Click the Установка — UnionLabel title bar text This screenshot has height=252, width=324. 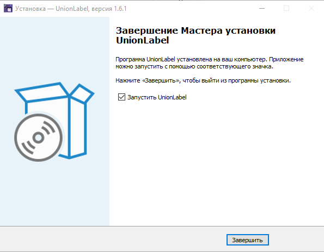(52, 9)
